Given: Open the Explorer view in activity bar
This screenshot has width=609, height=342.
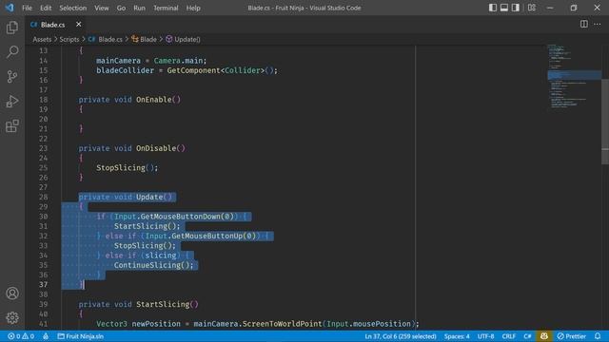Looking at the screenshot, I should pyautogui.click(x=12, y=28).
